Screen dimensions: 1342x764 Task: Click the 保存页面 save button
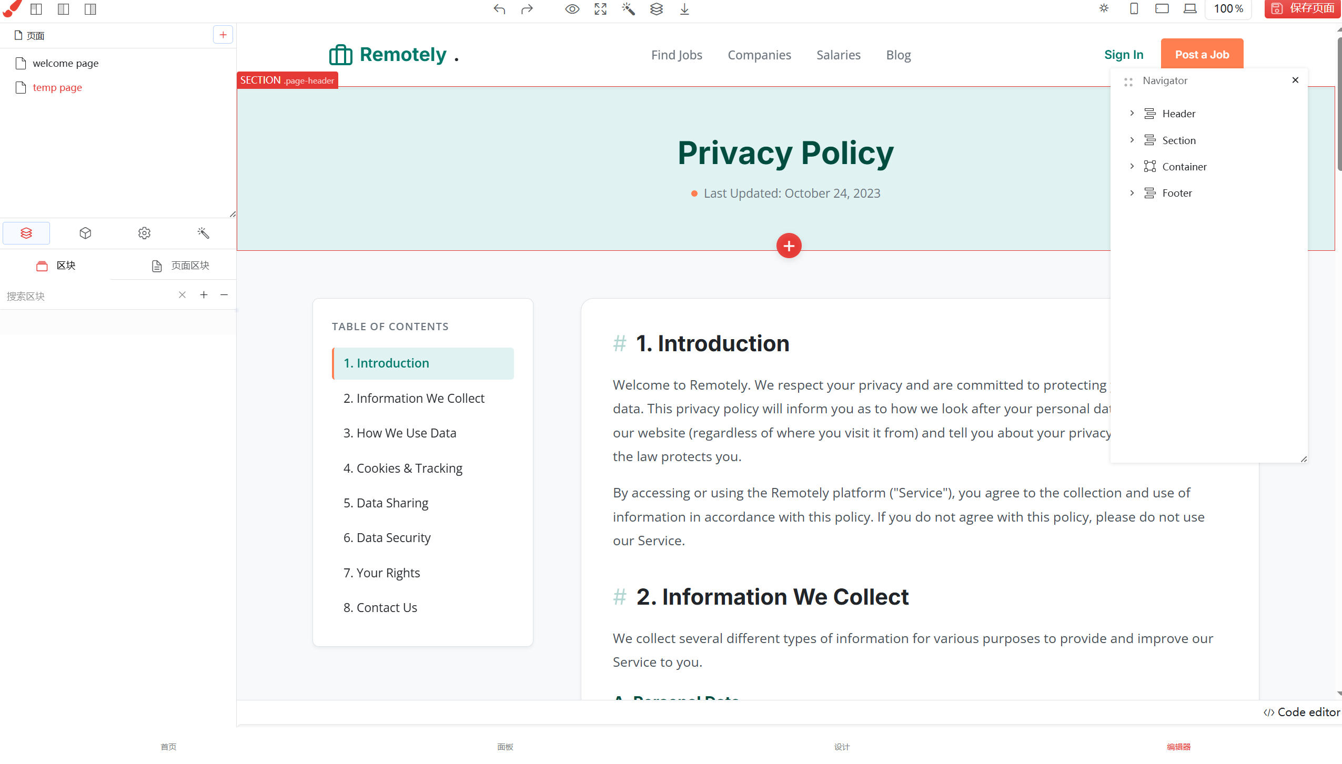[1302, 8]
